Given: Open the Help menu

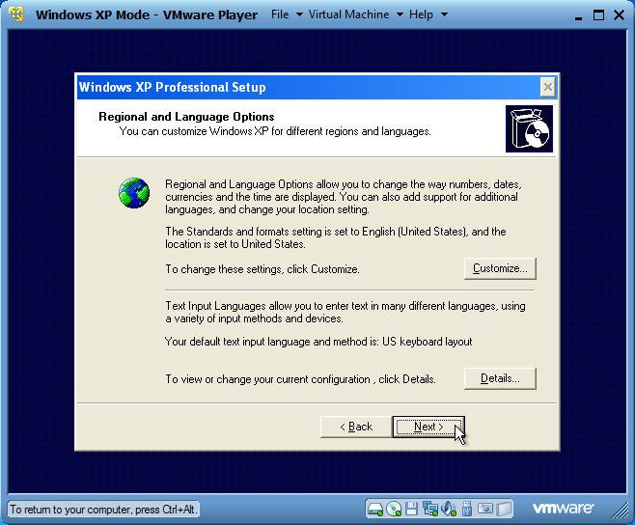Looking at the screenshot, I should (421, 14).
